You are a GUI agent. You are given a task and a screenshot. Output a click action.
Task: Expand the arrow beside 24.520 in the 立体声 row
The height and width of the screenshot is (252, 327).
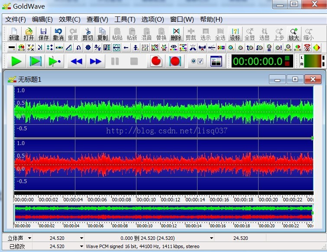pyautogui.click(x=81, y=238)
